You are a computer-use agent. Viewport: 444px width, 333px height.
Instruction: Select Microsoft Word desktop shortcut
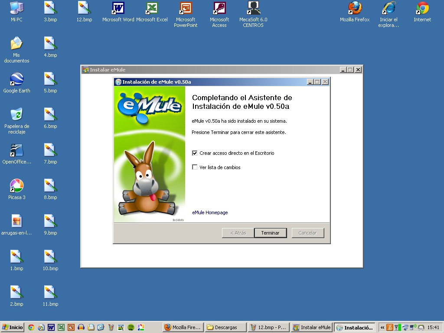point(118,11)
